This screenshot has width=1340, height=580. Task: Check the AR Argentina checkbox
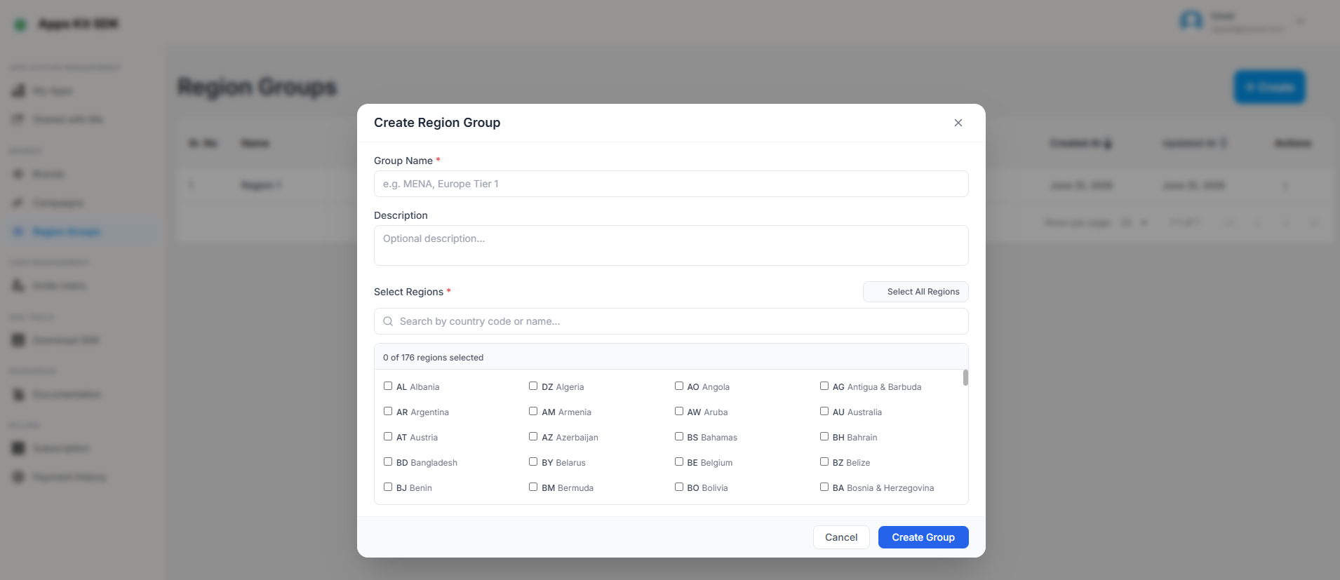[x=388, y=411]
